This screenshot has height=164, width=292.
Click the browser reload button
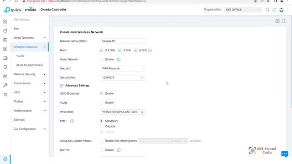[16, 1]
